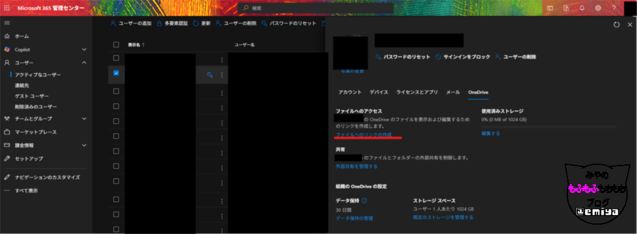The width and height of the screenshot is (637, 234).
Task: Click the ユーザー名 column header
Action: point(244,45)
